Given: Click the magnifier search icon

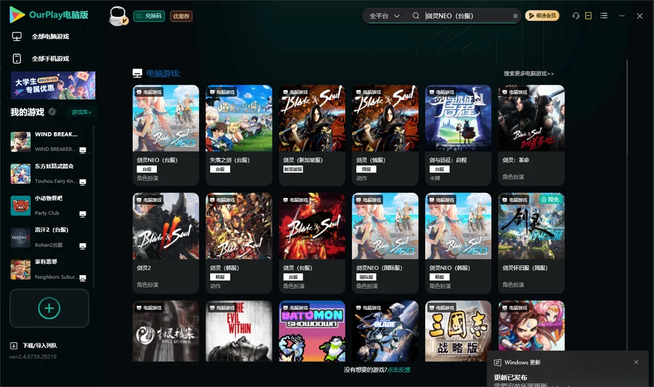Looking at the screenshot, I should pos(415,16).
